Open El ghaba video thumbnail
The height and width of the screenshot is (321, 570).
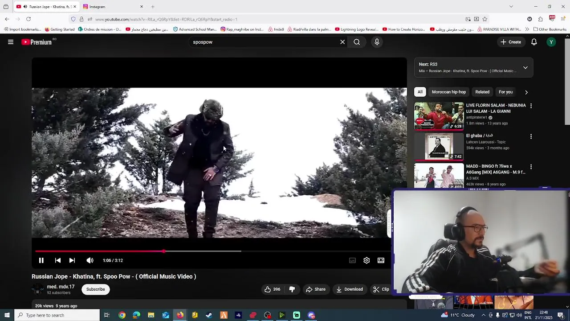point(439,146)
